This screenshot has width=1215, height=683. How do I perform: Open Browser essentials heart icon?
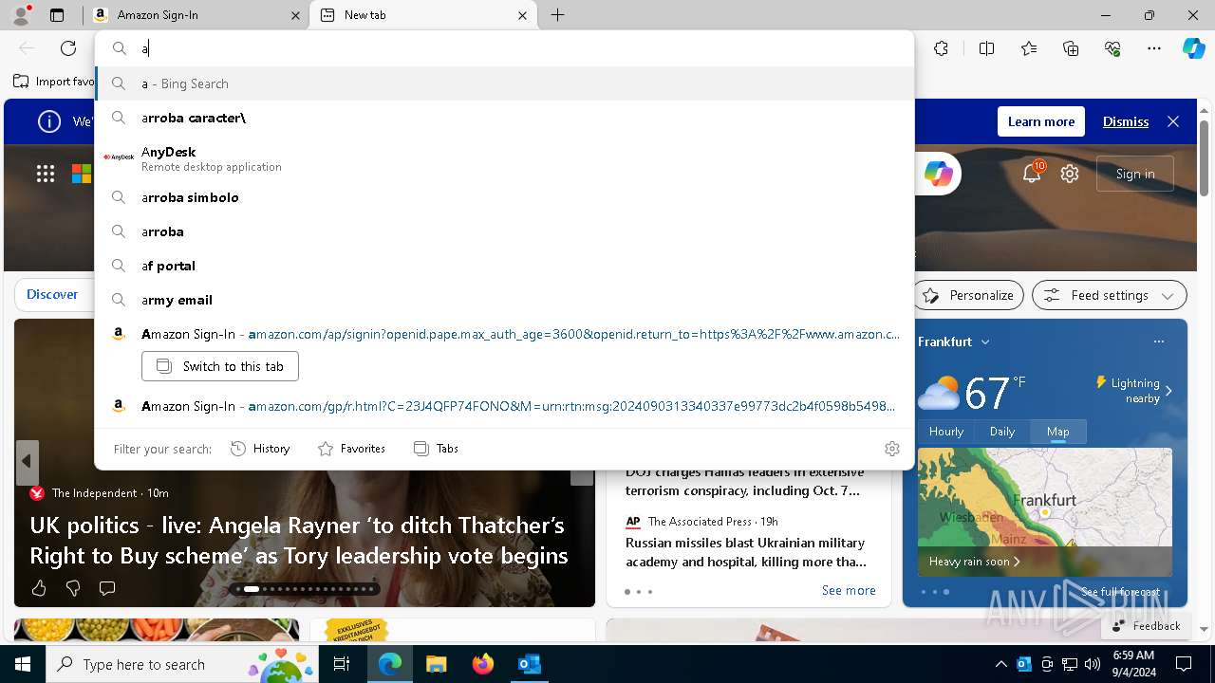[1112, 48]
